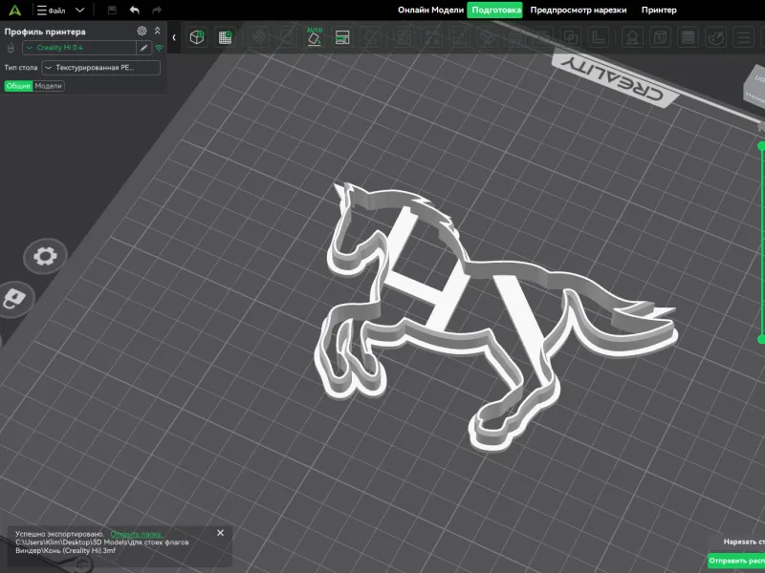Click the view orientation cube
Viewport: 765px width, 573px height.
[754, 86]
